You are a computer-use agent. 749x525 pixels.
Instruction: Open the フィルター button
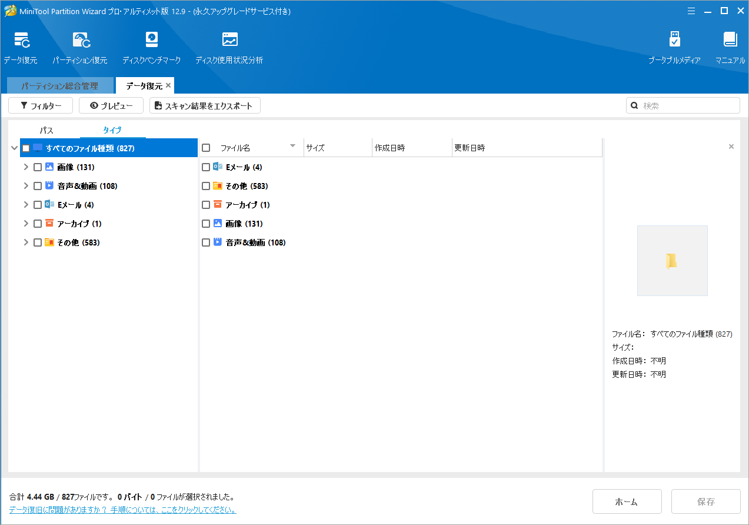pyautogui.click(x=41, y=106)
